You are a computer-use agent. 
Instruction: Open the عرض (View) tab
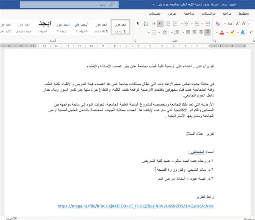[x=172, y=14]
